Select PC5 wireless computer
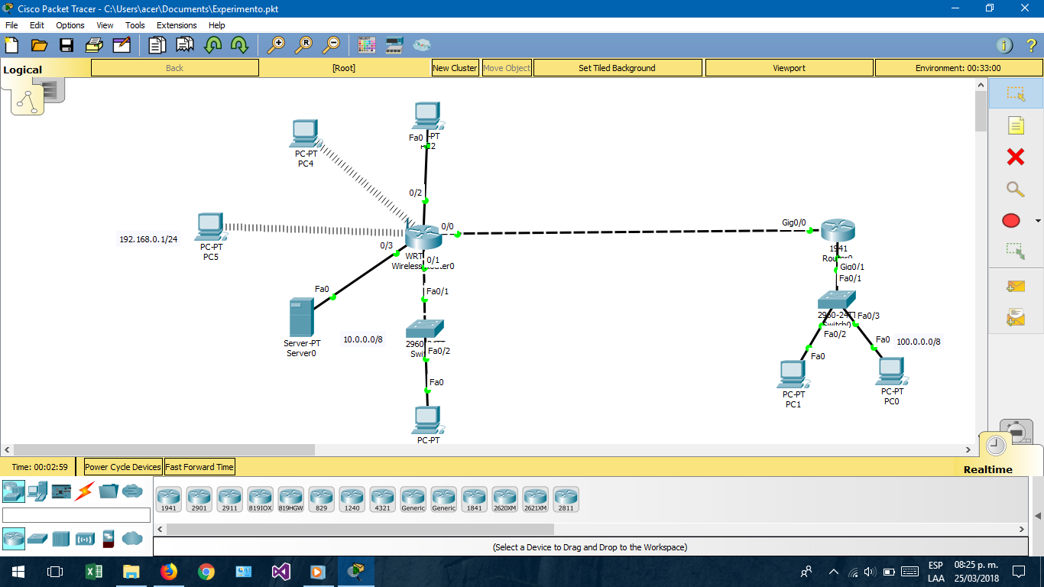Image resolution: width=1044 pixels, height=587 pixels. click(x=210, y=227)
